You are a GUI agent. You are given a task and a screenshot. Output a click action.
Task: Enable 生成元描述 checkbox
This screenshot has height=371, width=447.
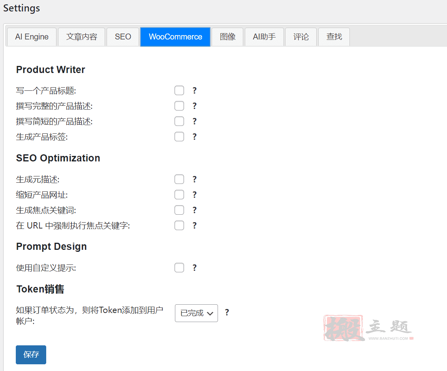[179, 180]
